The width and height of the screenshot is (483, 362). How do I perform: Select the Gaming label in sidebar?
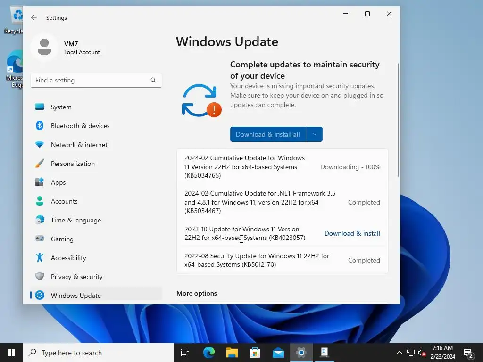[62, 239]
